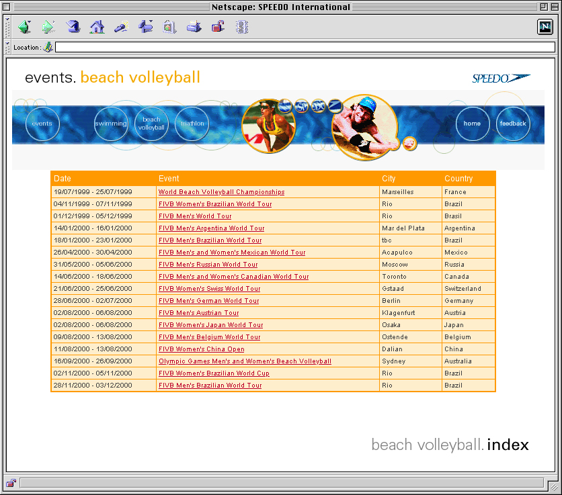Select the triathlon circle in site banner
562x495 pixels.
[192, 124]
